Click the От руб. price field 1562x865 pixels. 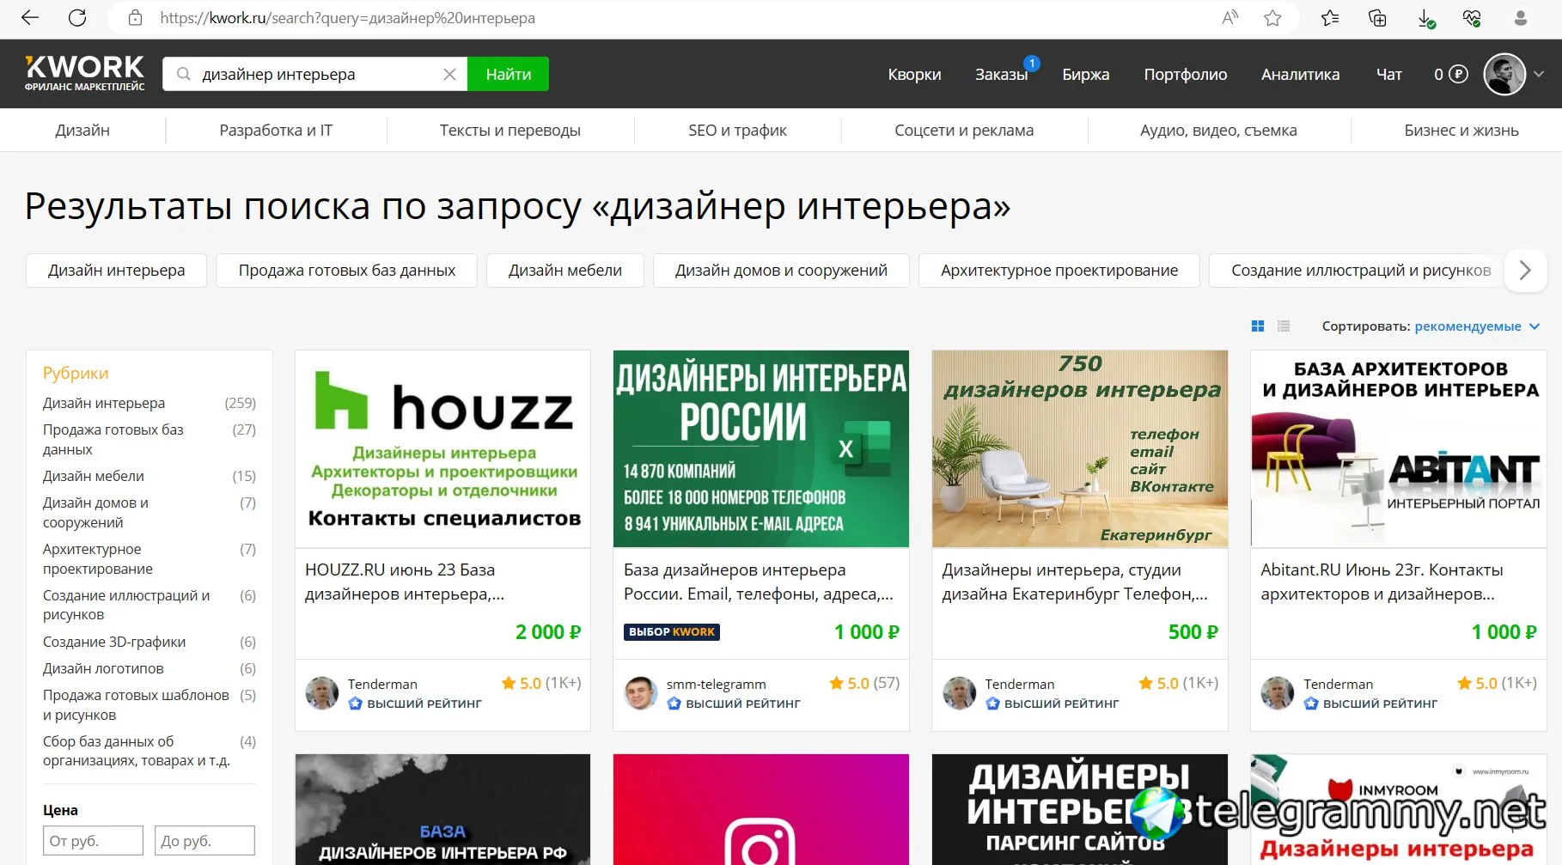pyautogui.click(x=93, y=841)
